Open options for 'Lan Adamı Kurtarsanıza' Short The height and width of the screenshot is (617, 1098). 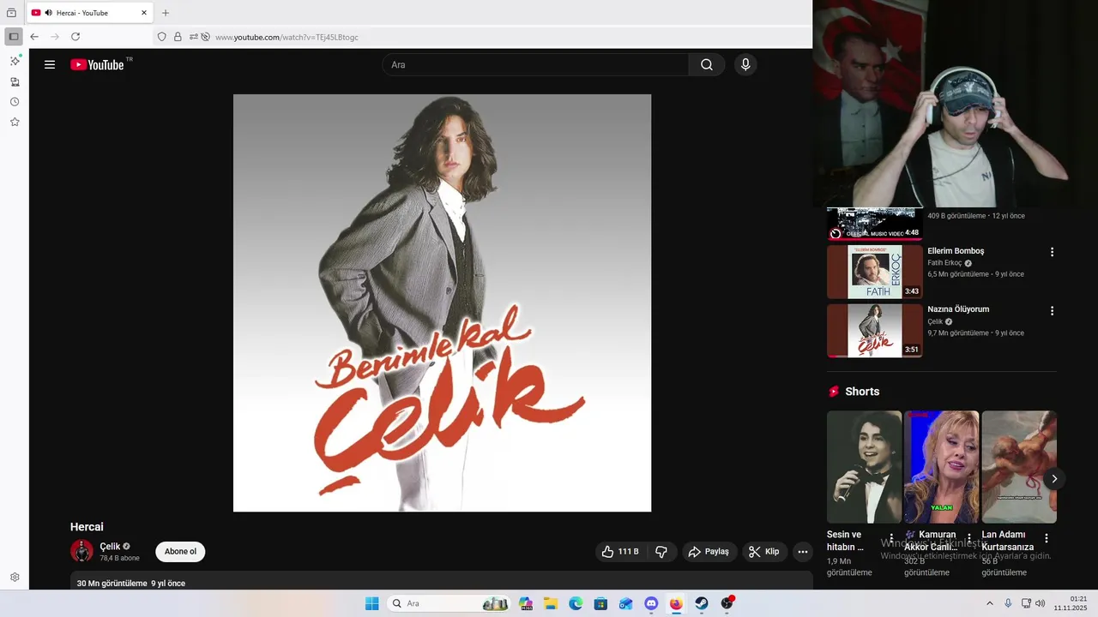point(1047,538)
